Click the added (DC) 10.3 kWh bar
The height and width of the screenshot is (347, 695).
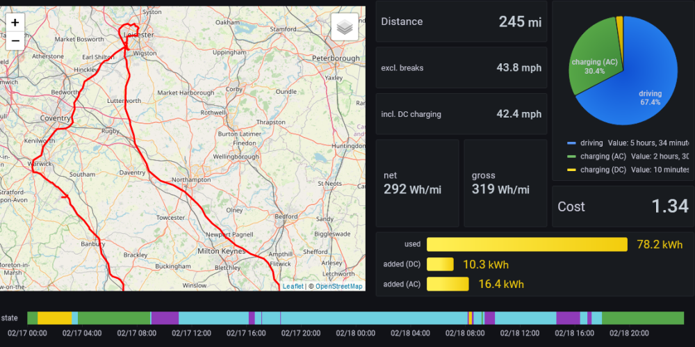(440, 264)
